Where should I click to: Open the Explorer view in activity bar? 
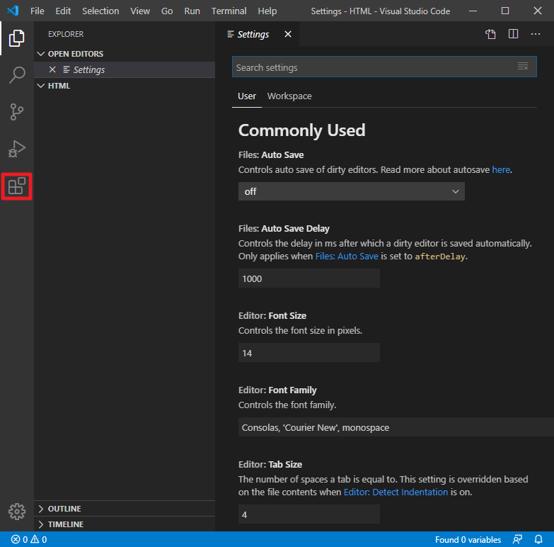(x=16, y=38)
